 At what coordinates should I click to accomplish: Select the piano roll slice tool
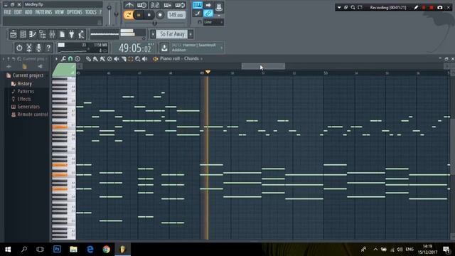click(x=124, y=59)
